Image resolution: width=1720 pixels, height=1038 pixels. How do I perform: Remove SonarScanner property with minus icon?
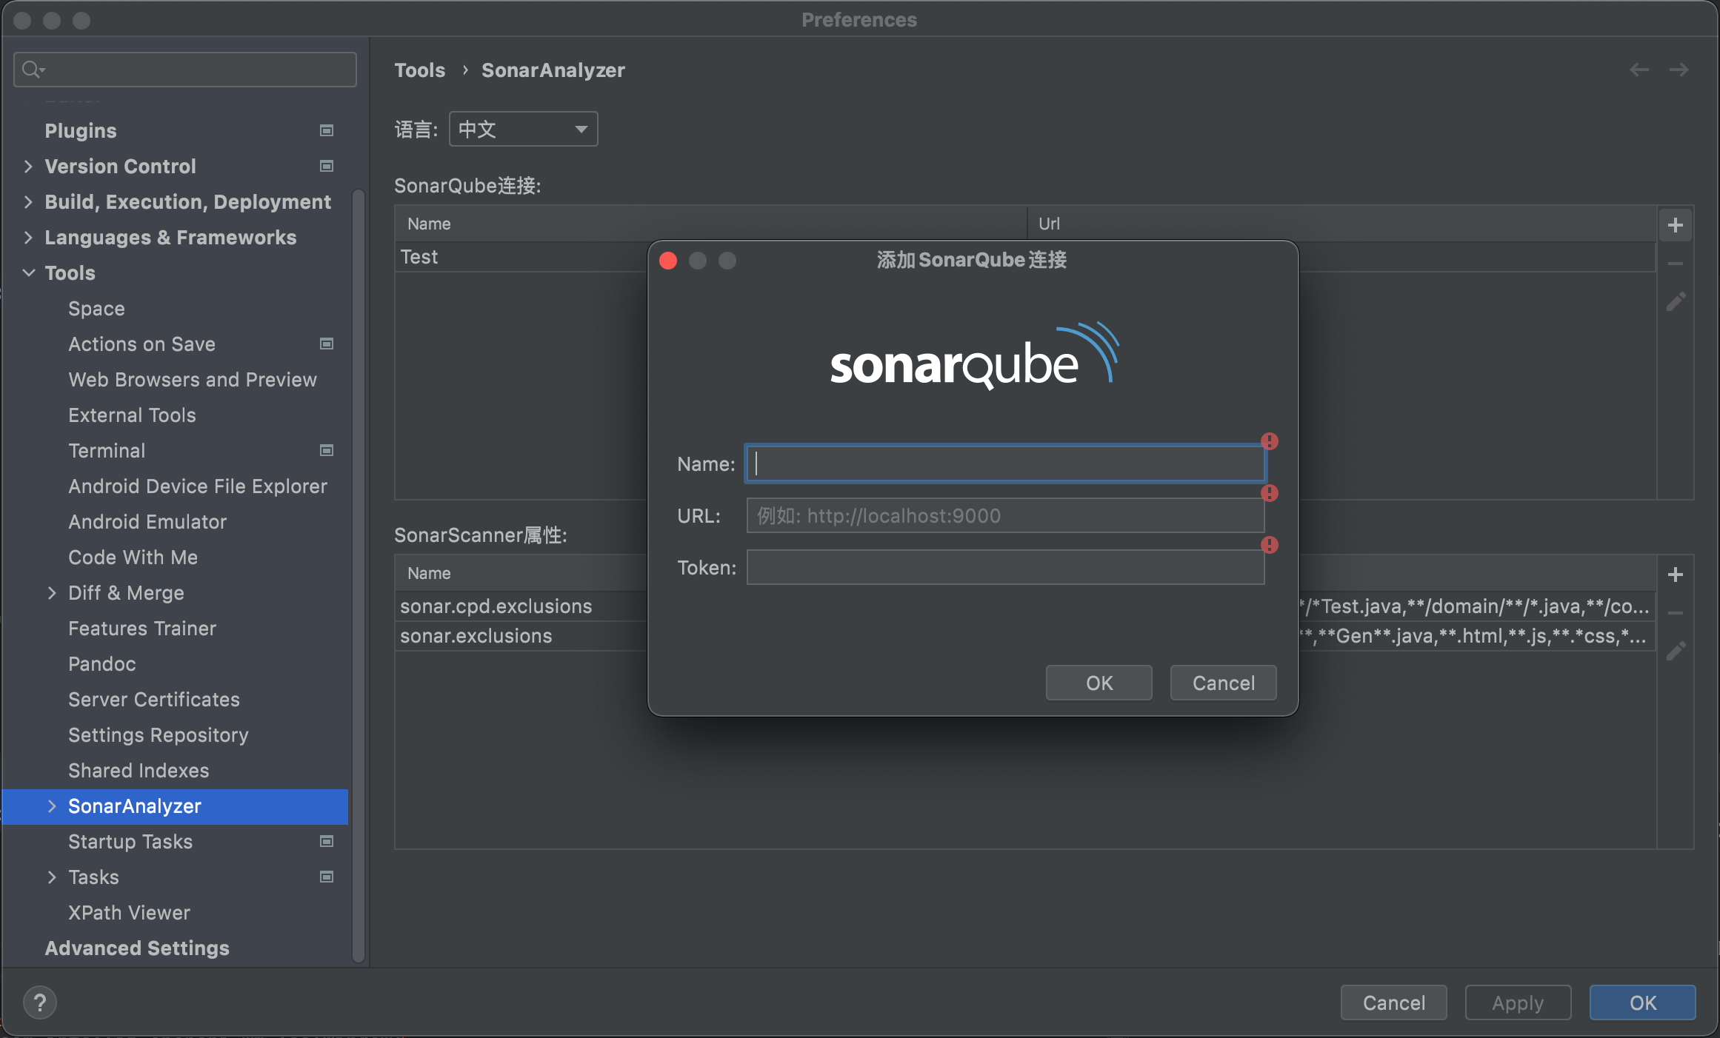coord(1676,613)
